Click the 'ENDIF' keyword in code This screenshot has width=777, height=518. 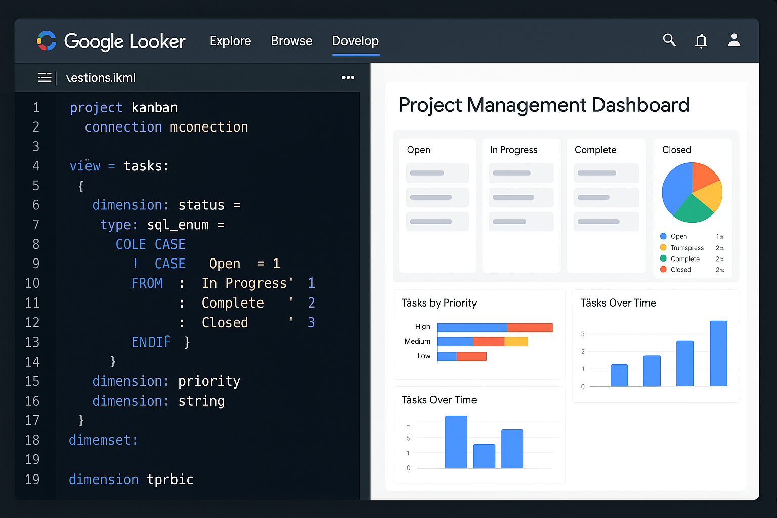click(151, 342)
